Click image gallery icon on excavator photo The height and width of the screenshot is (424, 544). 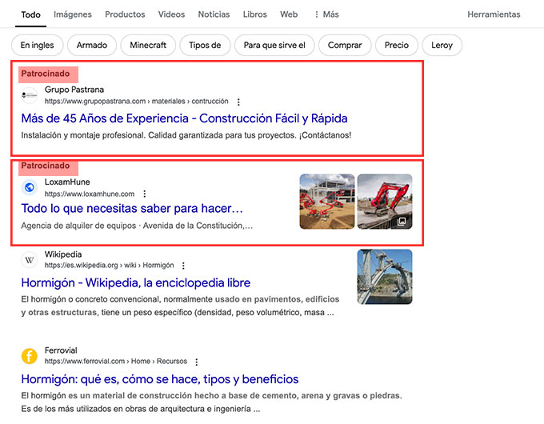[402, 221]
